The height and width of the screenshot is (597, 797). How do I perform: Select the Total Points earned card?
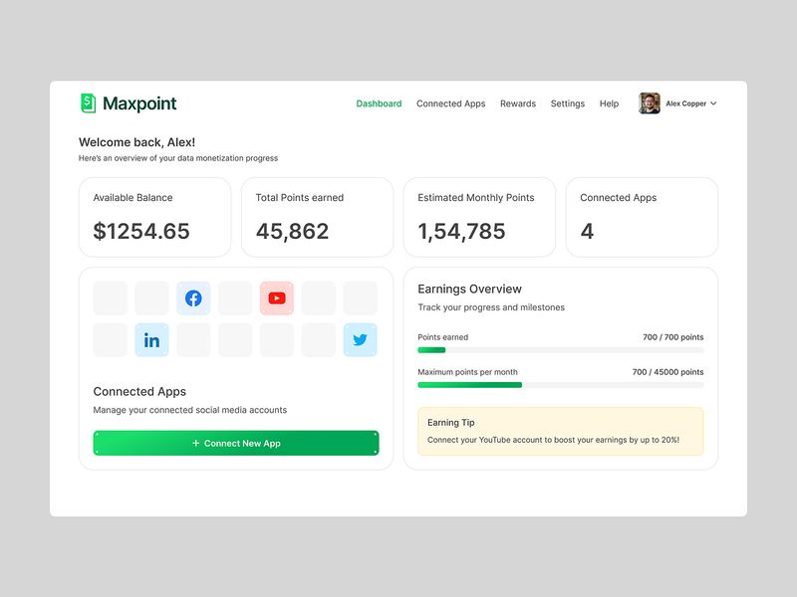(317, 217)
